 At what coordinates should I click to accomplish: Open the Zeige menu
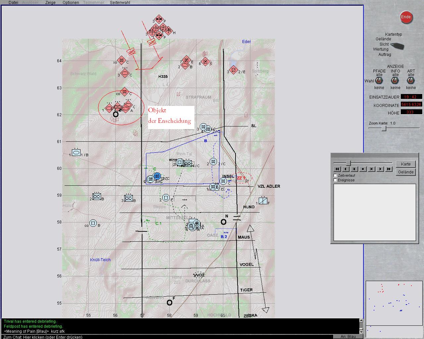50,2
